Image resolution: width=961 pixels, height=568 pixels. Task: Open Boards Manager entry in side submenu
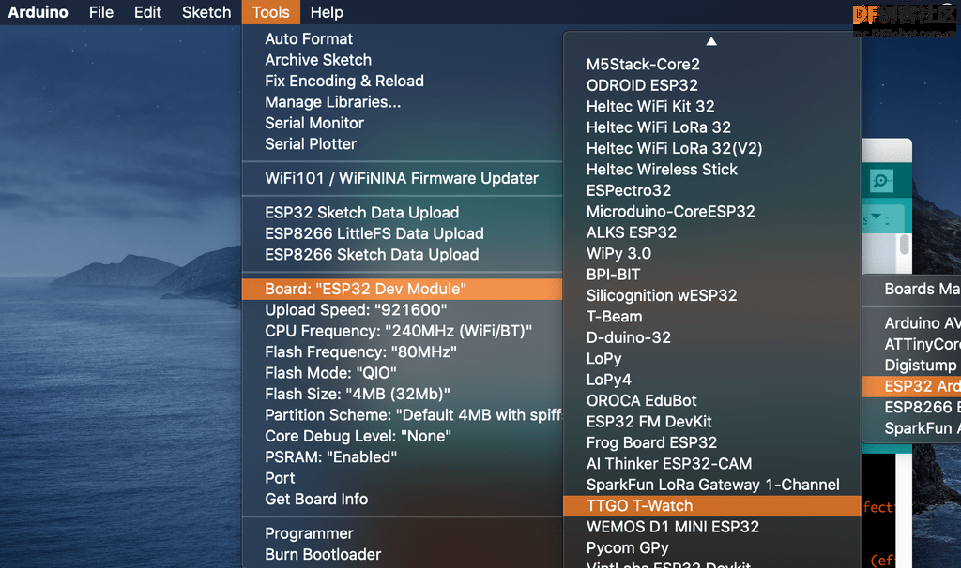coord(912,289)
